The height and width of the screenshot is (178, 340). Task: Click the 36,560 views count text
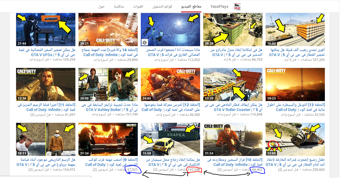[x=190, y=115]
